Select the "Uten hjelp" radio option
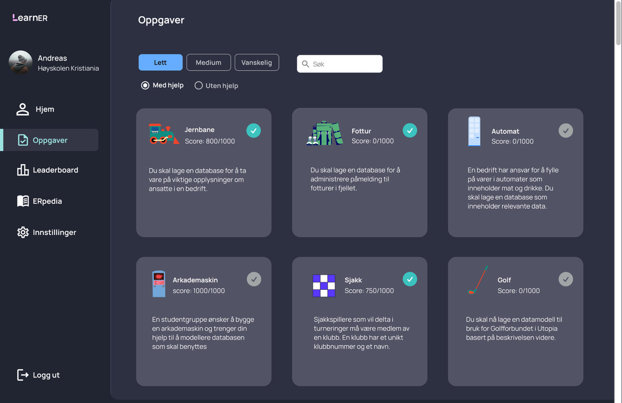 pos(198,85)
